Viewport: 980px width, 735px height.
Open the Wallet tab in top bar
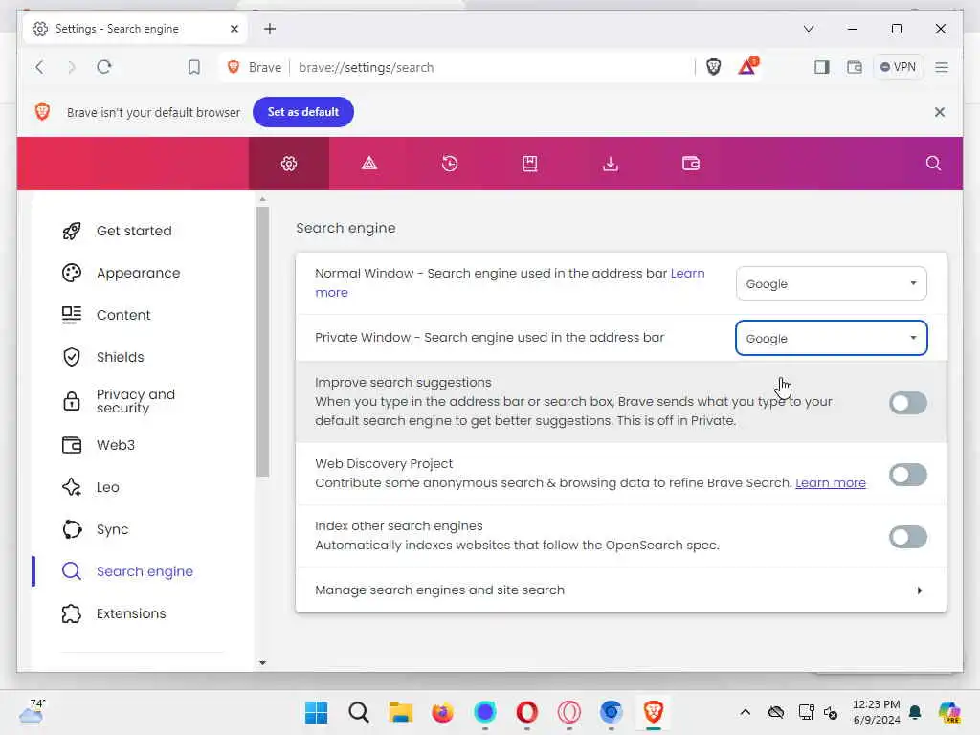tap(691, 164)
